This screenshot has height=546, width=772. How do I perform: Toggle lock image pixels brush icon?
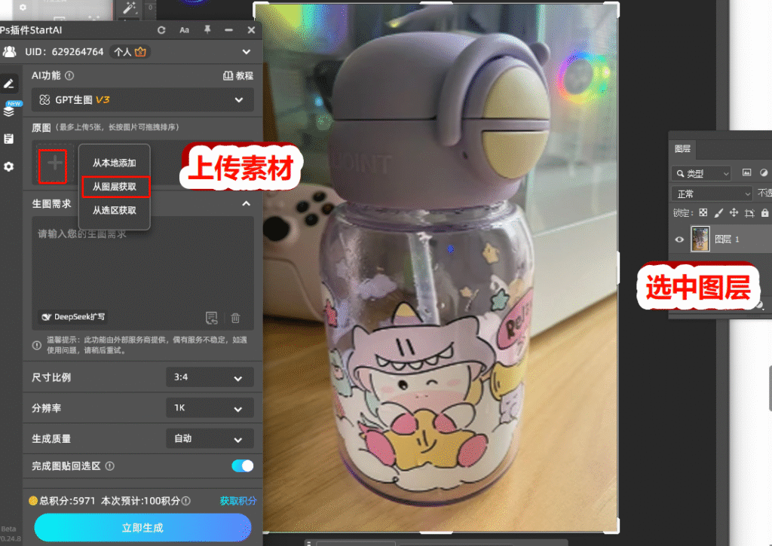pyautogui.click(x=718, y=213)
